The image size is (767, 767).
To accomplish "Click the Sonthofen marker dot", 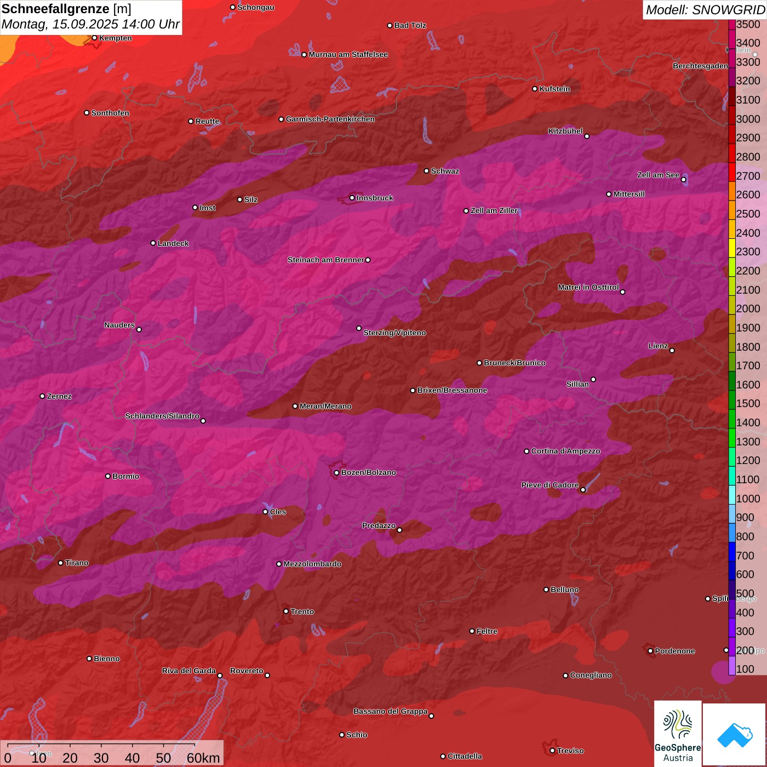I will (x=87, y=112).
